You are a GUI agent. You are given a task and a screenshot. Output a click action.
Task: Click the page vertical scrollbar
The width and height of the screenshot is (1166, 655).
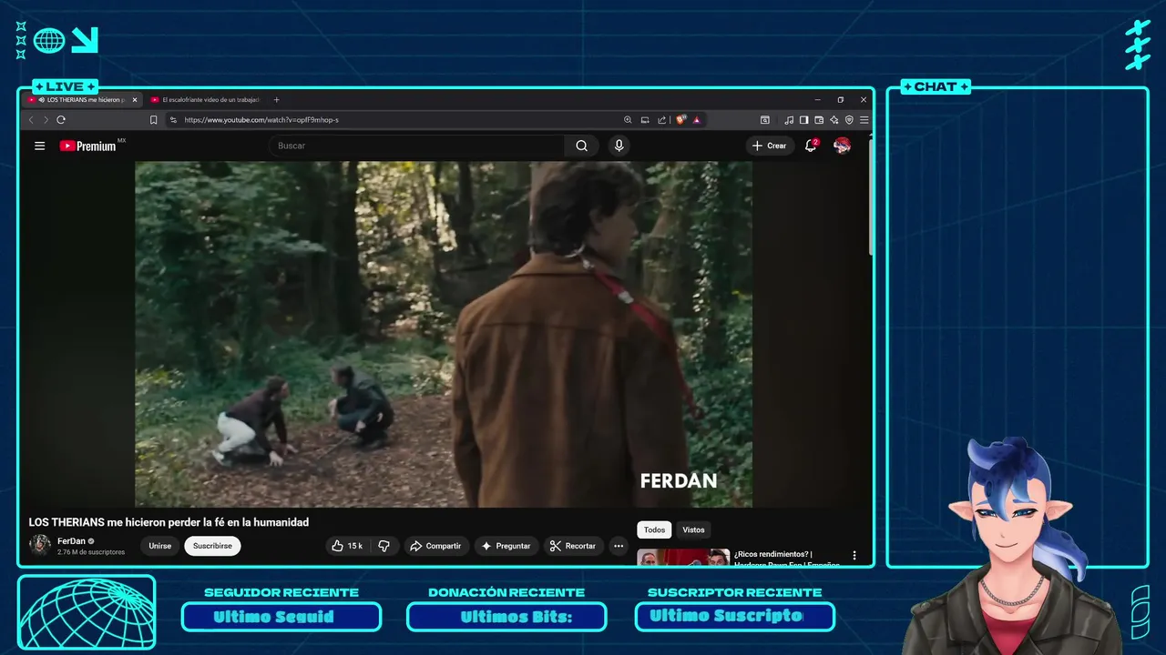[870, 196]
